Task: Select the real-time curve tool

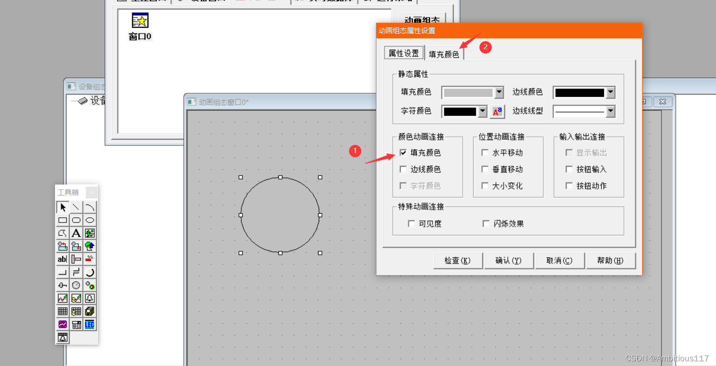Action: 63,298
